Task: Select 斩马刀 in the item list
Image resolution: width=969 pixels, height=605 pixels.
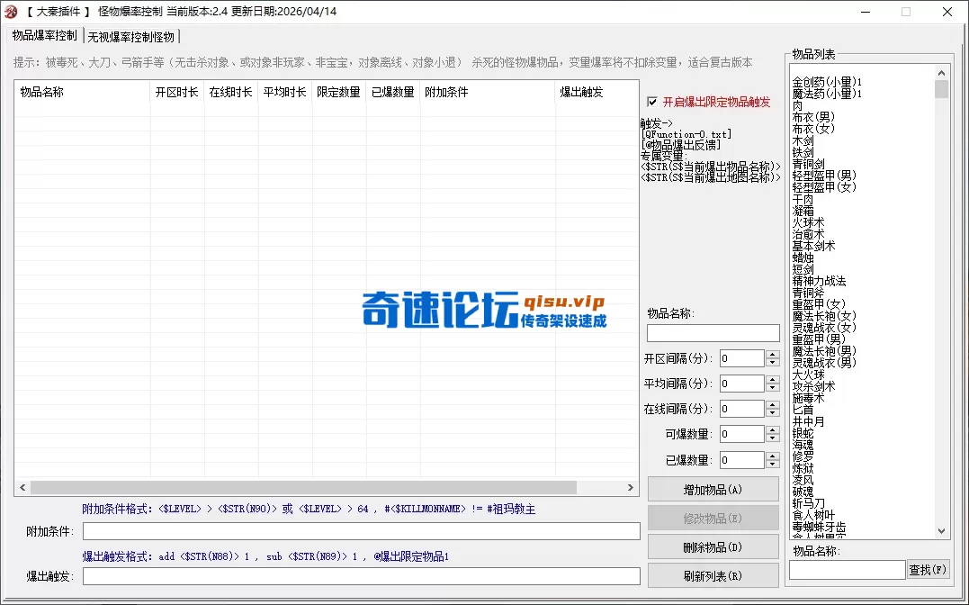Action: click(x=808, y=503)
